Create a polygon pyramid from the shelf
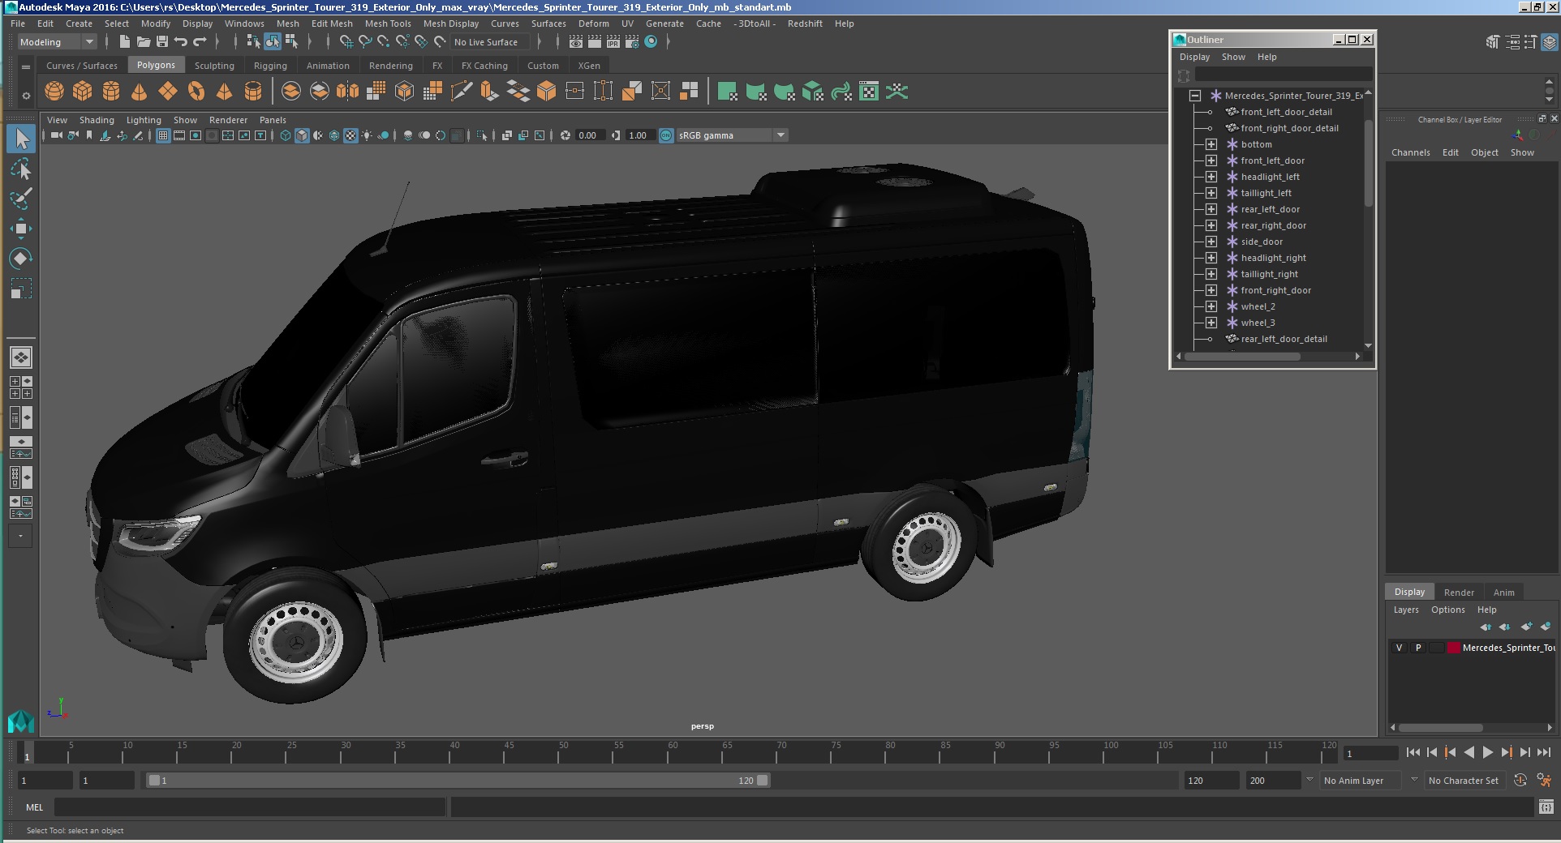This screenshot has width=1561, height=843. point(225,92)
